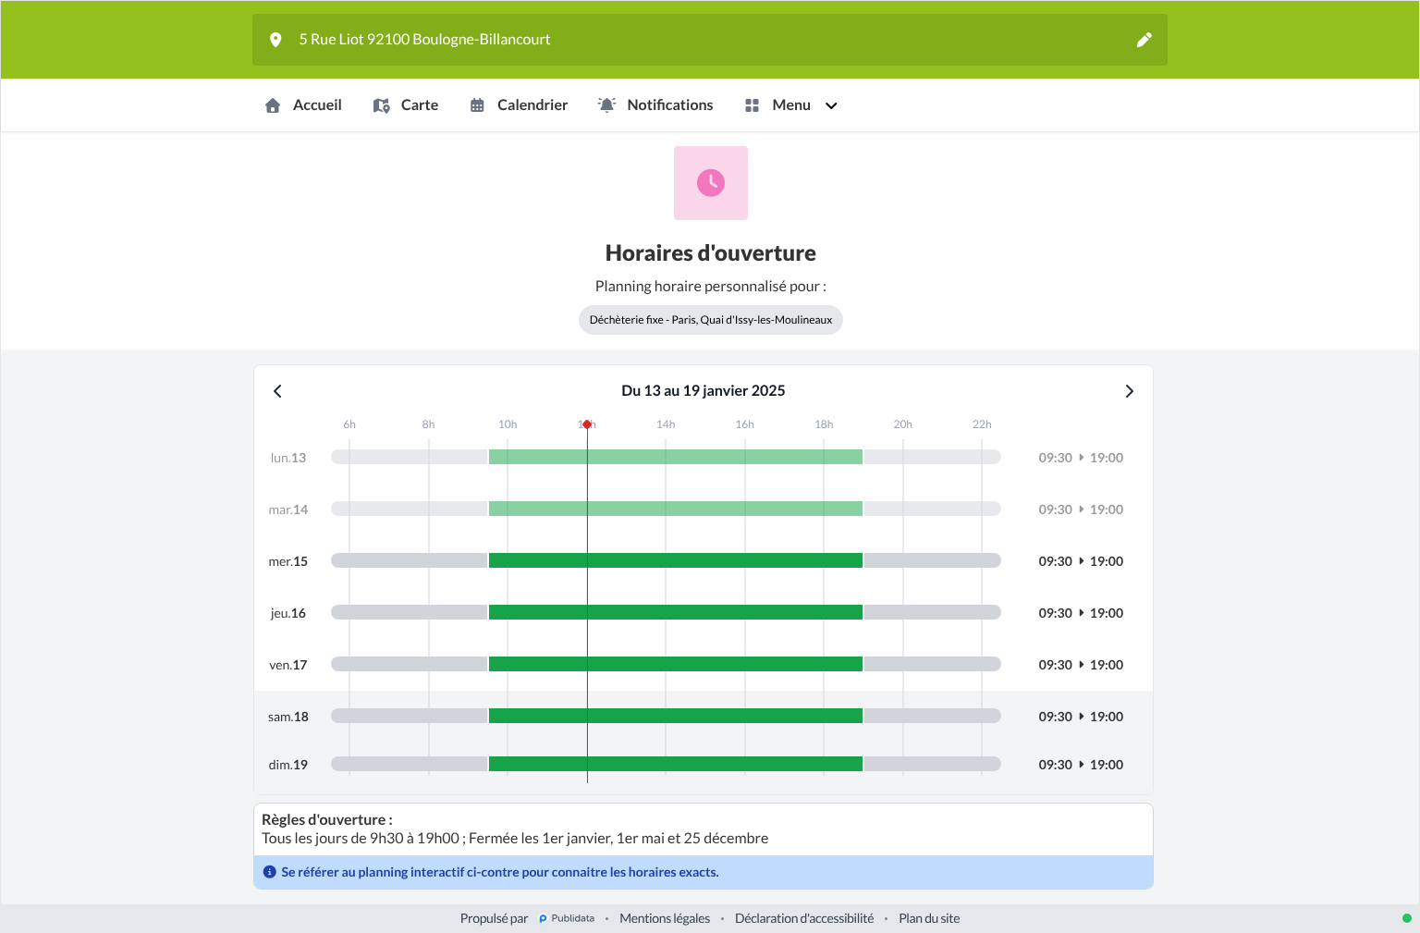Open the Plan du site link
Viewport: 1420px width, 933px height.
929,918
